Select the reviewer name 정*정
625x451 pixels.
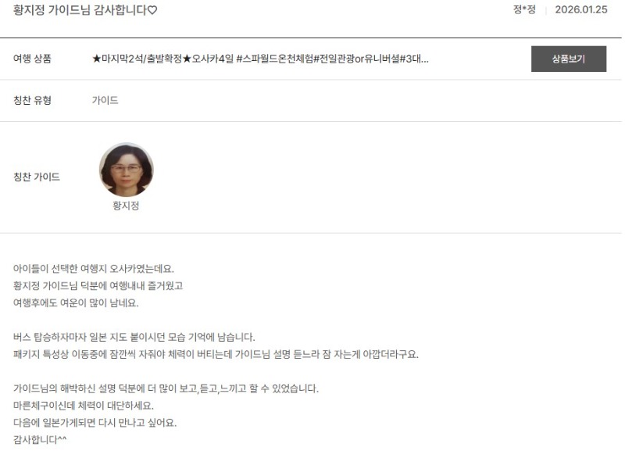(x=524, y=9)
